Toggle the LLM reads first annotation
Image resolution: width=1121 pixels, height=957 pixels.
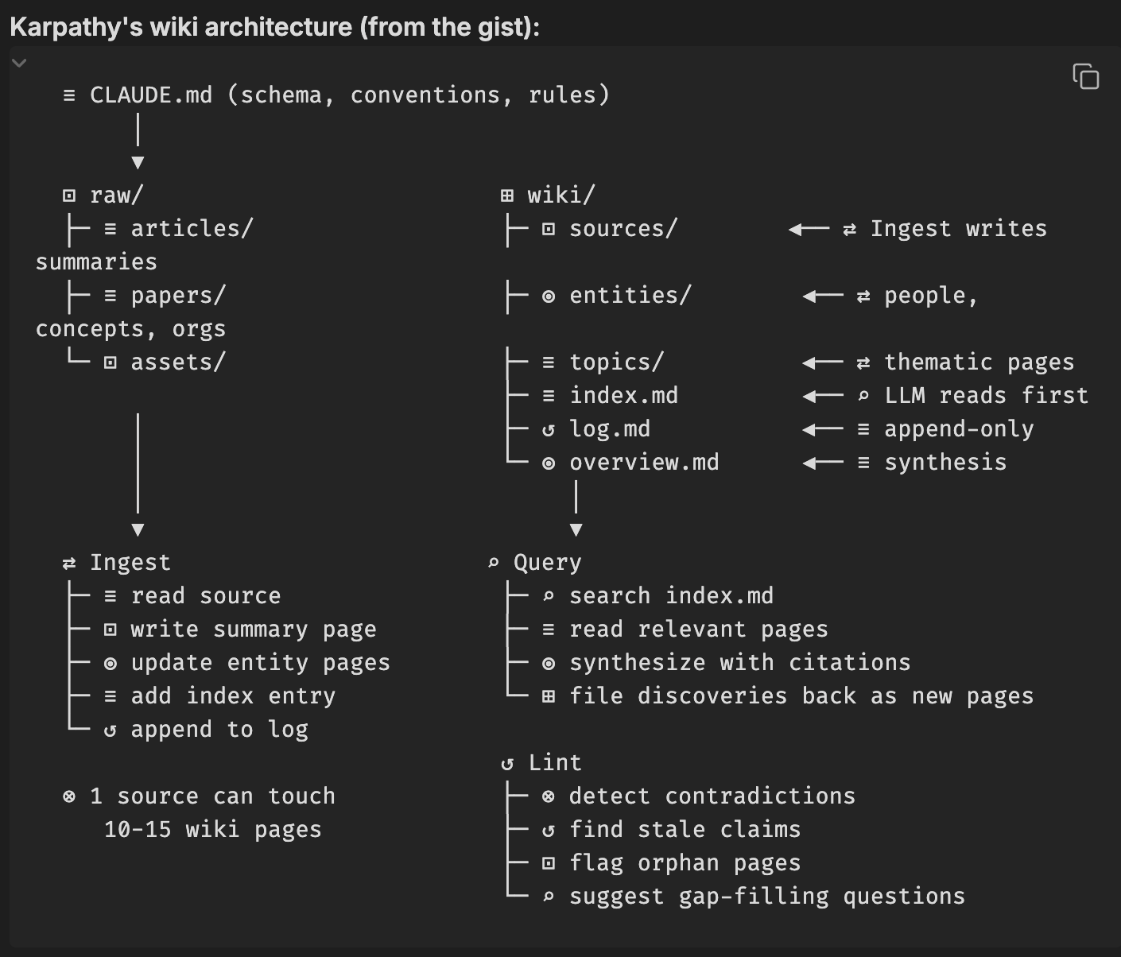[986, 395]
